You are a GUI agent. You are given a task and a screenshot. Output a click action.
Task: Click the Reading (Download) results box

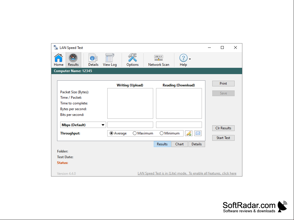179,104
